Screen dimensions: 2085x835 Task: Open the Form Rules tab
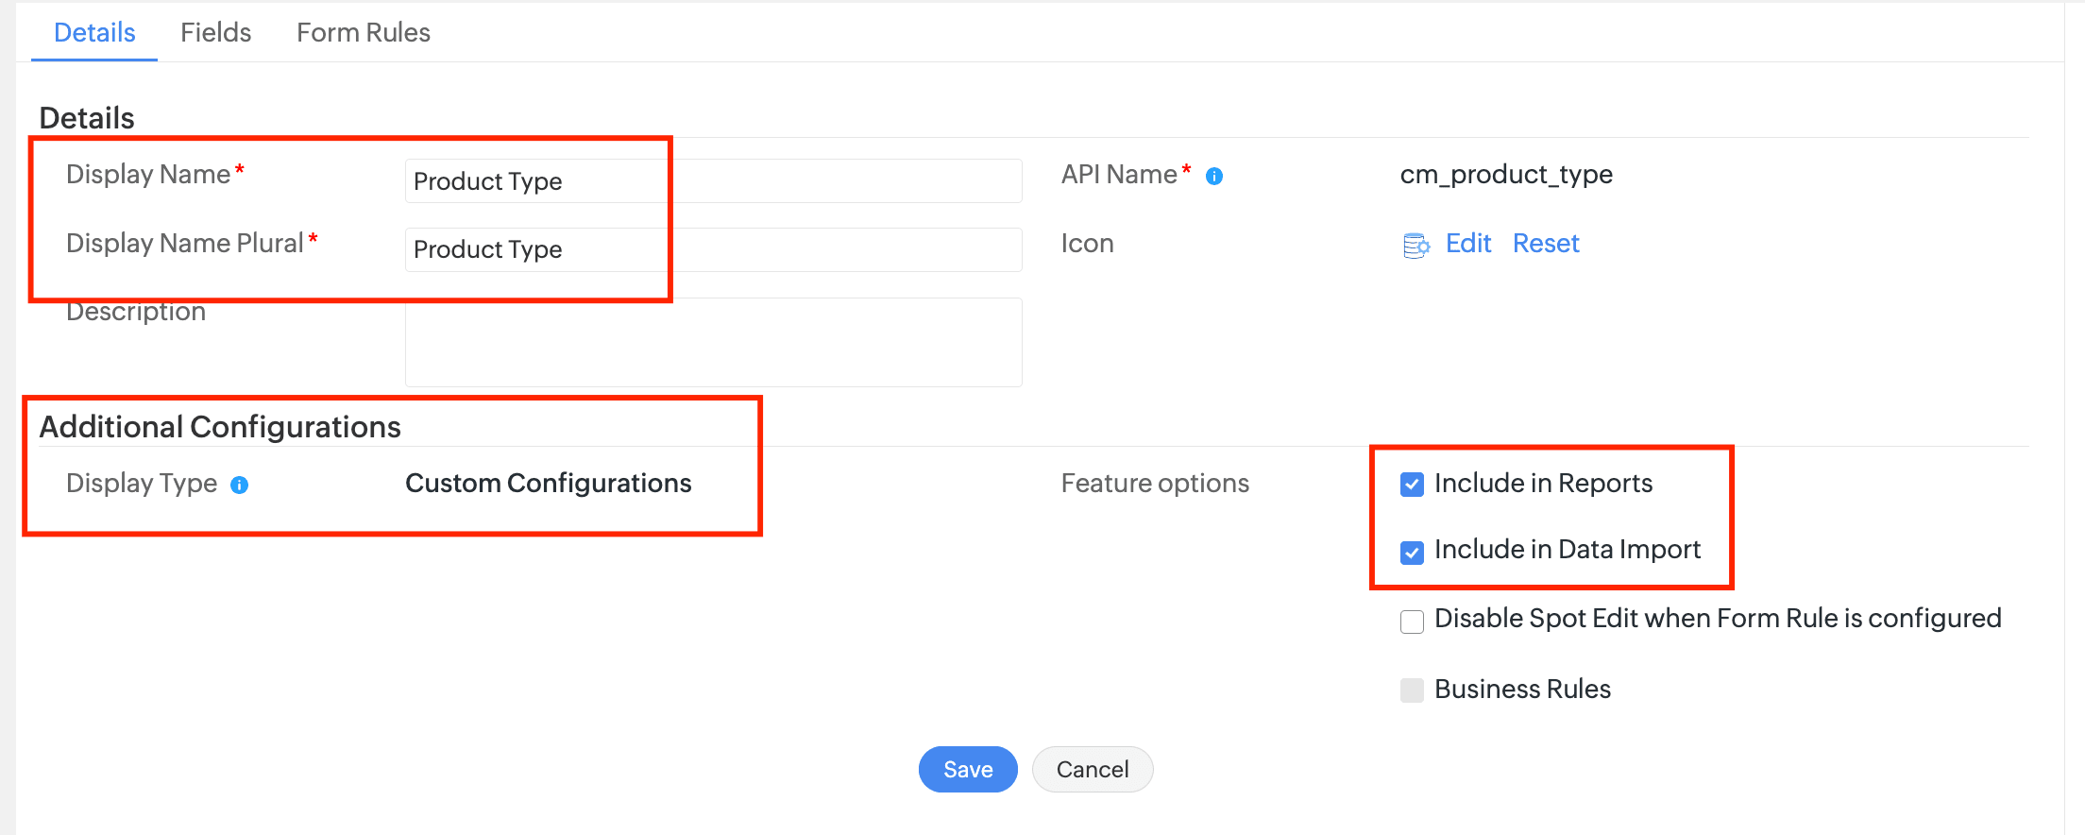pyautogui.click(x=363, y=33)
